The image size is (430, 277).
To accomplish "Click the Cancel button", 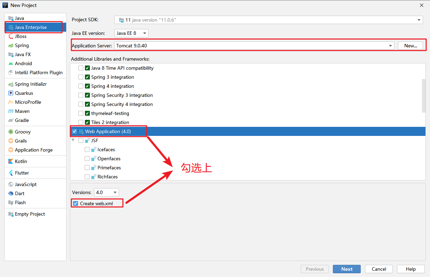I will coord(379,269).
